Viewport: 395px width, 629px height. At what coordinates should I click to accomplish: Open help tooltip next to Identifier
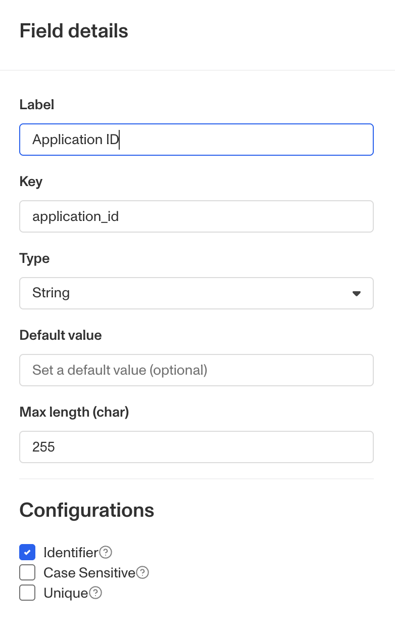click(106, 552)
